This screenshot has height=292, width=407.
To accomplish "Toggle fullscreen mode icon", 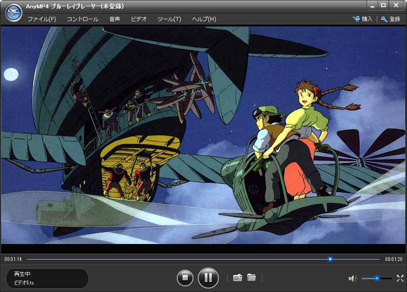I will (400, 278).
